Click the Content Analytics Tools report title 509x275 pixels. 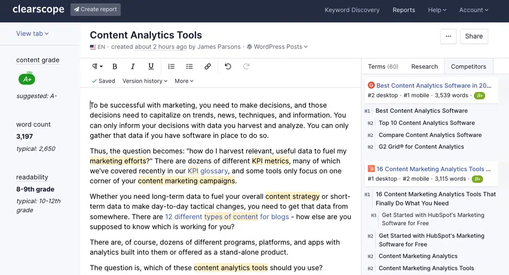pos(146,35)
